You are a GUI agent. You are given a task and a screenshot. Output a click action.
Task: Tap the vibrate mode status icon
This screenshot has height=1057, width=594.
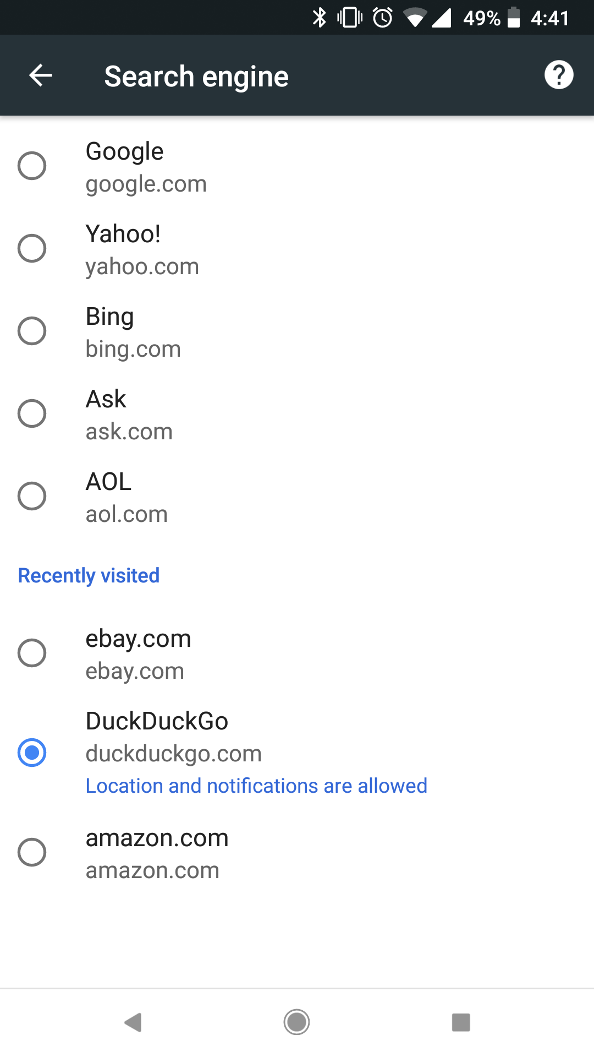pos(350,18)
